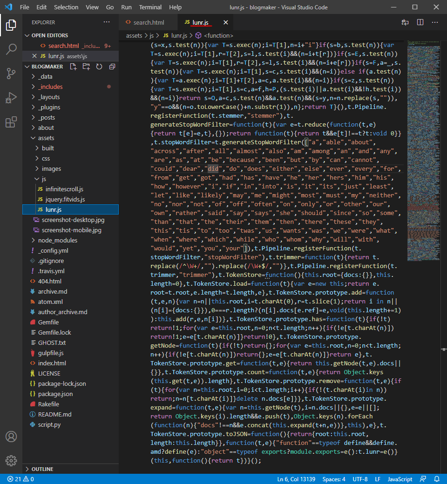Click Open Changes compare icon

click(405, 22)
